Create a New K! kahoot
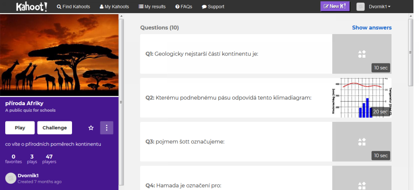 click(x=335, y=7)
